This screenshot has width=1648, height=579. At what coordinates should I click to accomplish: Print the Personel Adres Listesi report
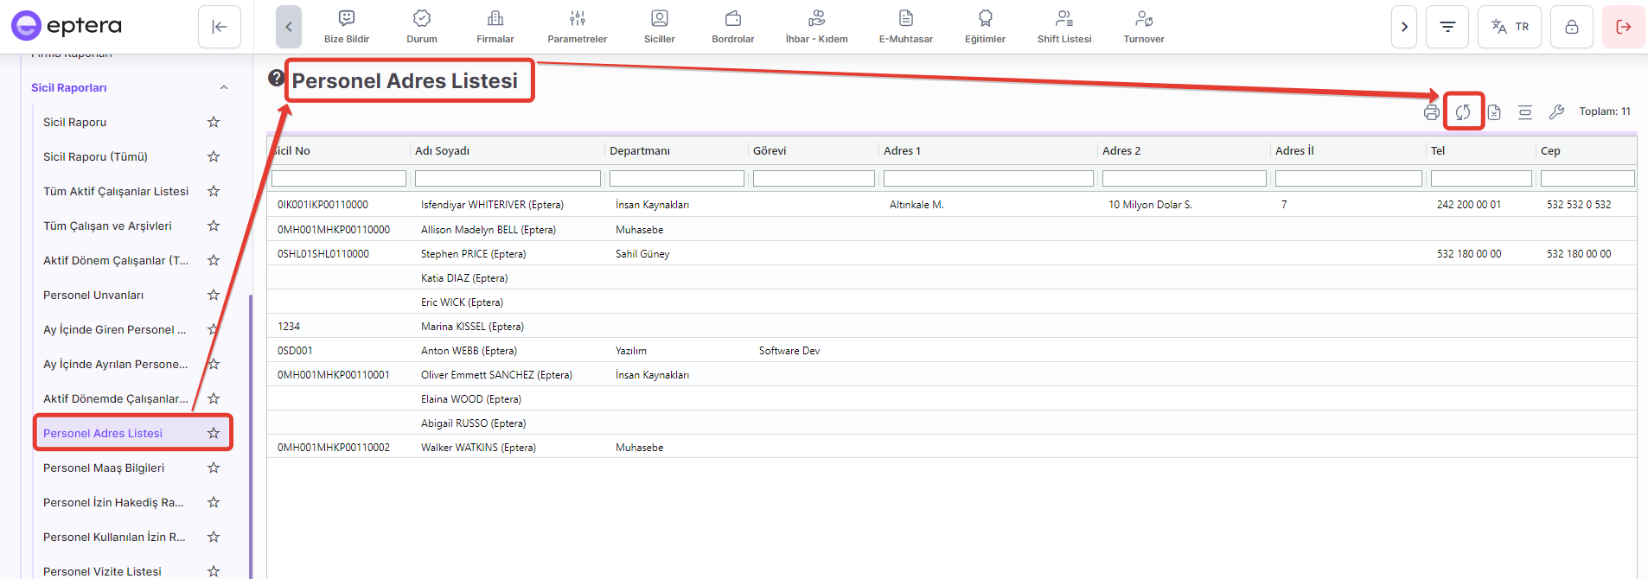[1432, 112]
